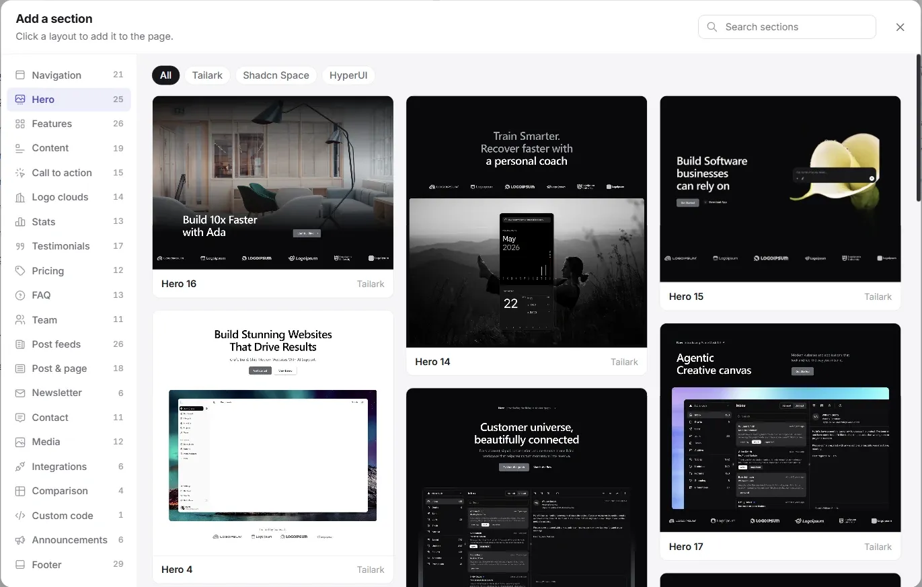Viewport: 922px width, 587px height.
Task: Click the Newsletter envelope icon
Action: 20,393
